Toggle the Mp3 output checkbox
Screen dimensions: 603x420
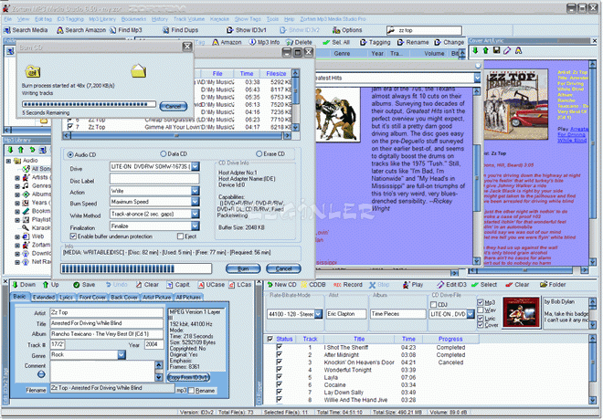pos(481,302)
